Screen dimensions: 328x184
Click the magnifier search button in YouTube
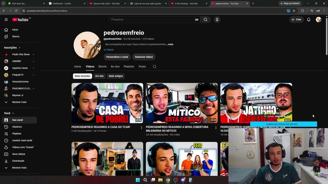[x=206, y=19]
